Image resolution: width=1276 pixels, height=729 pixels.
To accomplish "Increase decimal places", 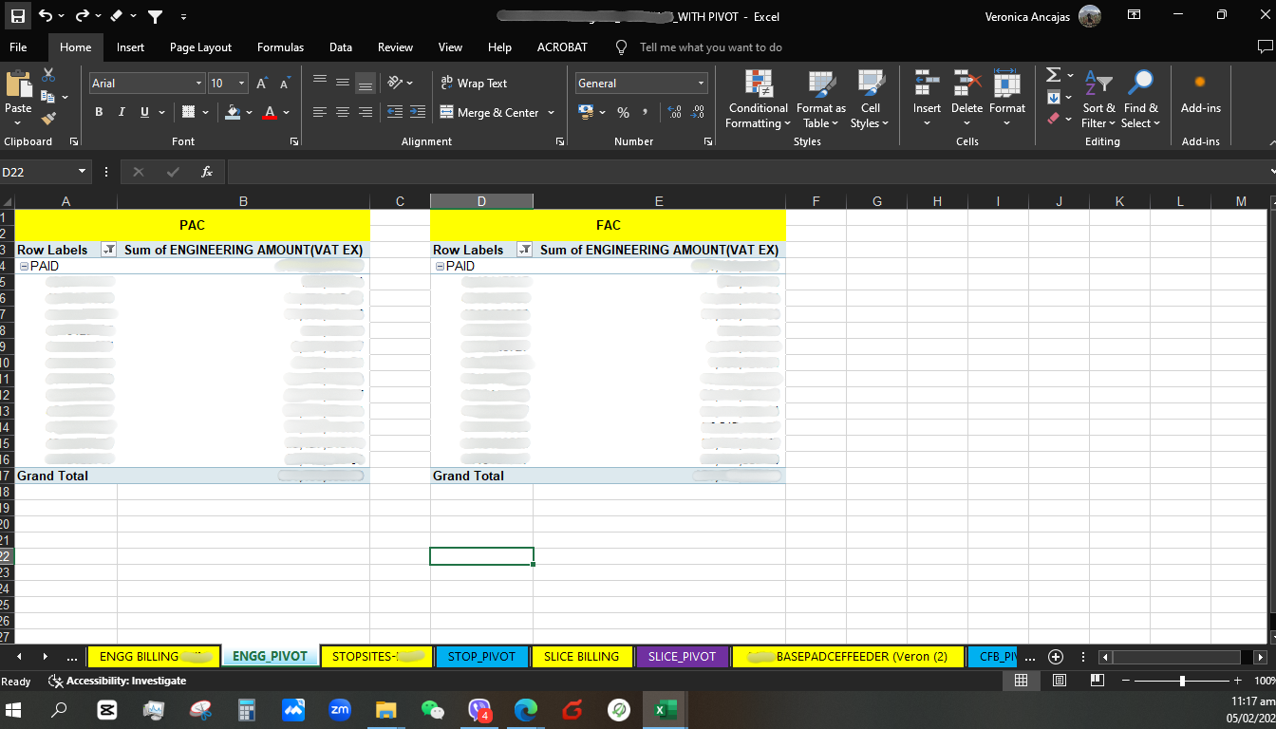I will [675, 112].
